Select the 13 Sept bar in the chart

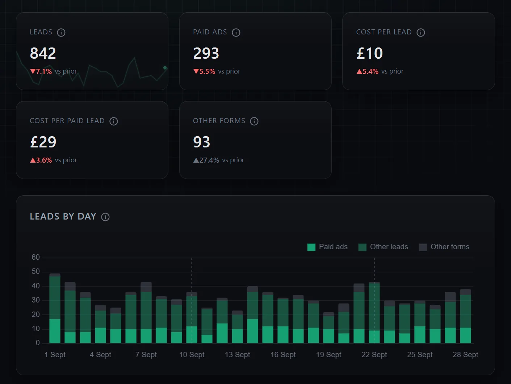pos(238,327)
